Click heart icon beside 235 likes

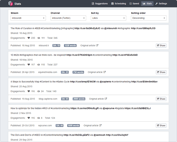[29, 38]
